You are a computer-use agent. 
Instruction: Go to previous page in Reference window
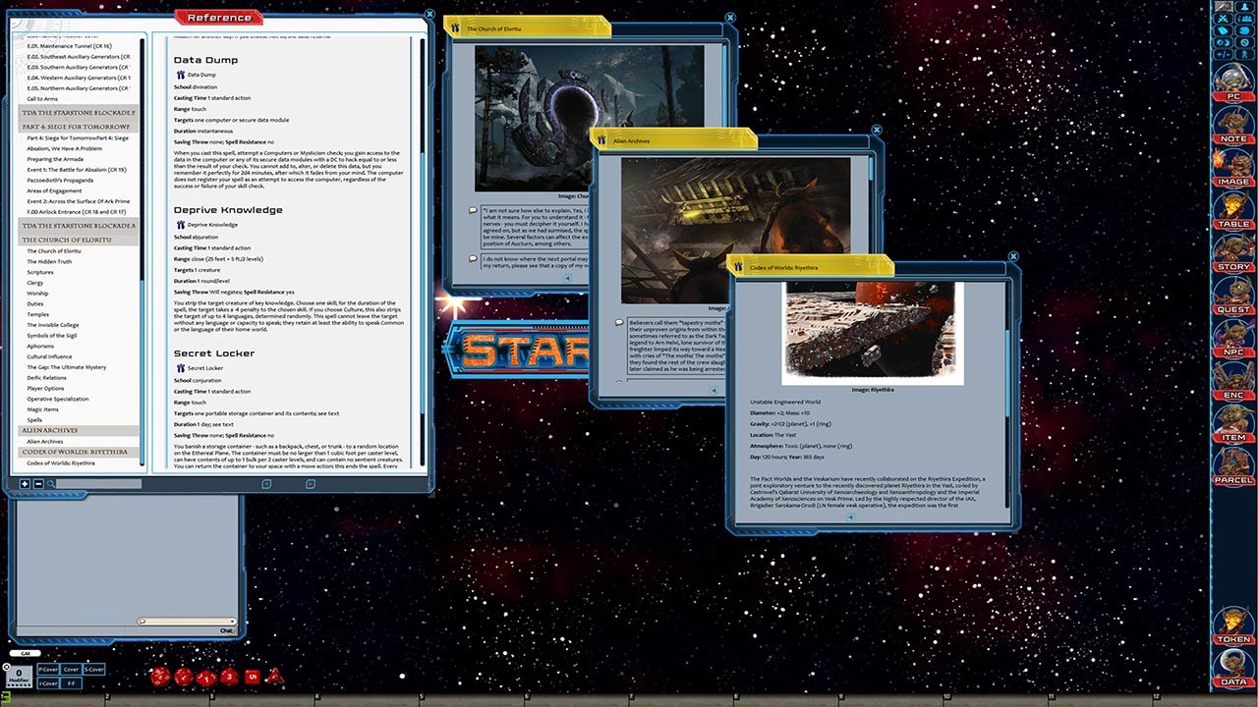tap(266, 484)
